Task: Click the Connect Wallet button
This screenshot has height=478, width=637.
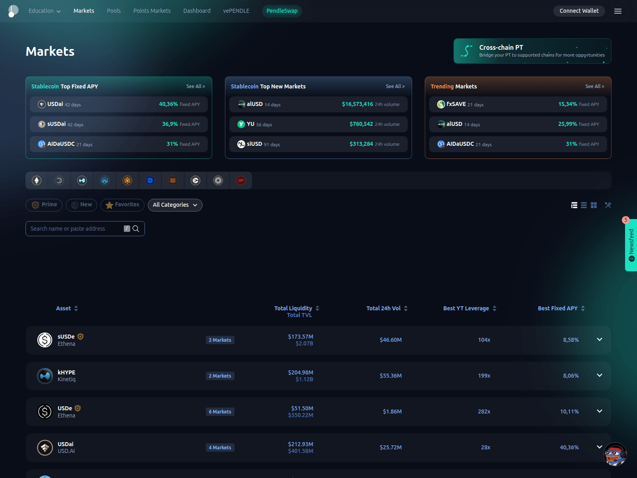Action: (579, 11)
